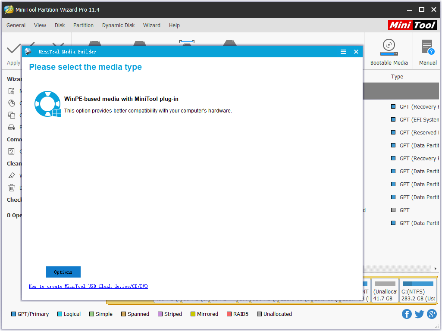The image size is (442, 331).
Task: Minimize the Partition Wizard window
Action: click(x=410, y=10)
